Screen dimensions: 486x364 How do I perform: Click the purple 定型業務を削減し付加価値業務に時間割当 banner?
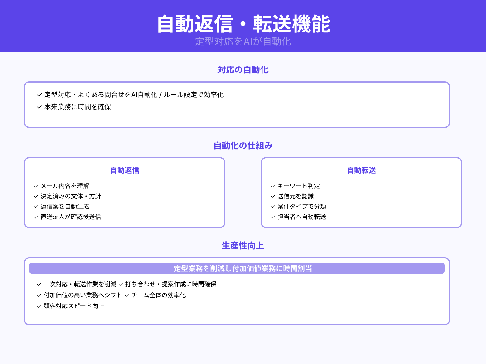click(x=243, y=268)
